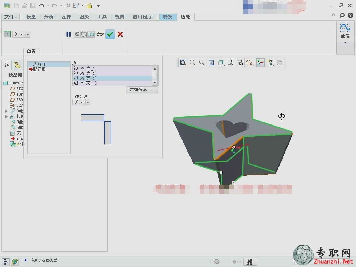Switch to the 应用程序 ribbon tab
Image resolution: width=356 pixels, height=267 pixels.
tap(142, 17)
